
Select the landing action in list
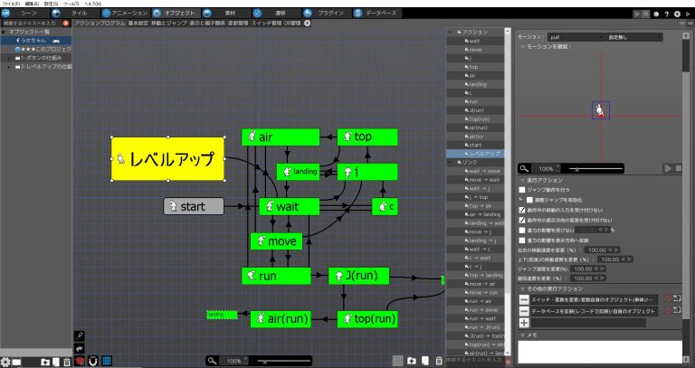pos(475,84)
